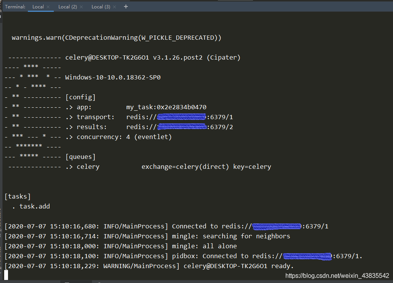Focus the blinking cursor block at the prompt

coord(6,275)
